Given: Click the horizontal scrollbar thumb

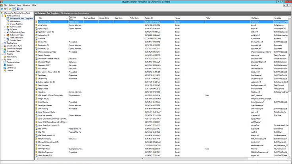Looking at the screenshot, I should pyautogui.click(x=142, y=159).
